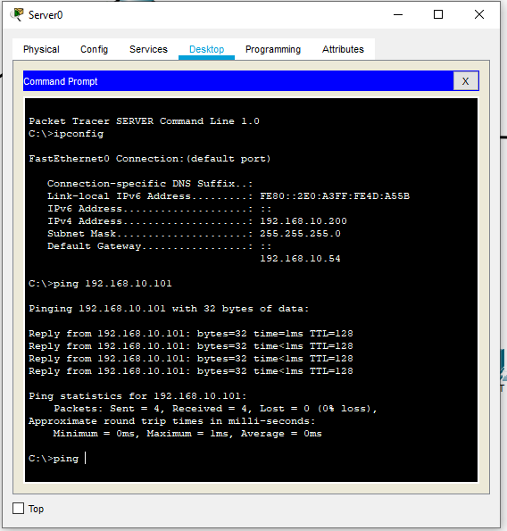Click 'FastEthernet0 Connection:(default port)' line
The image size is (507, 531).
(150, 159)
